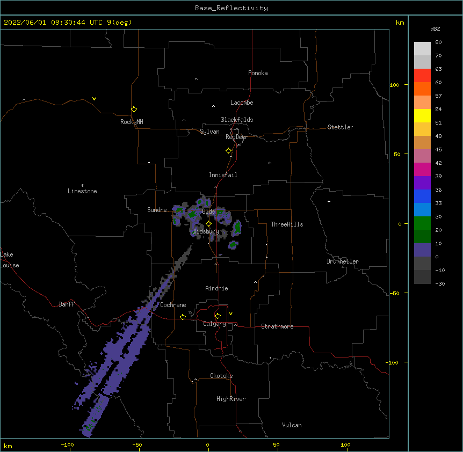
Task: Click the Airdrie city label
Action: pos(216,288)
